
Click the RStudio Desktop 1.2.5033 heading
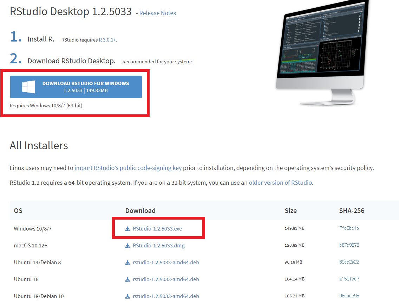pos(71,12)
